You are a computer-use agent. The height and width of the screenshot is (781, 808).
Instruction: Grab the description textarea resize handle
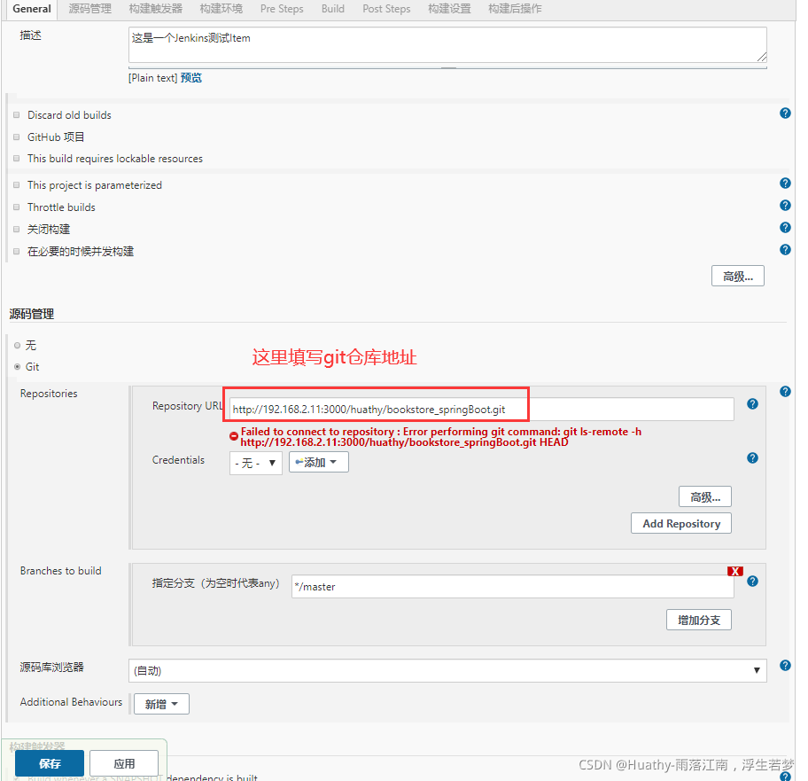[x=762, y=58]
